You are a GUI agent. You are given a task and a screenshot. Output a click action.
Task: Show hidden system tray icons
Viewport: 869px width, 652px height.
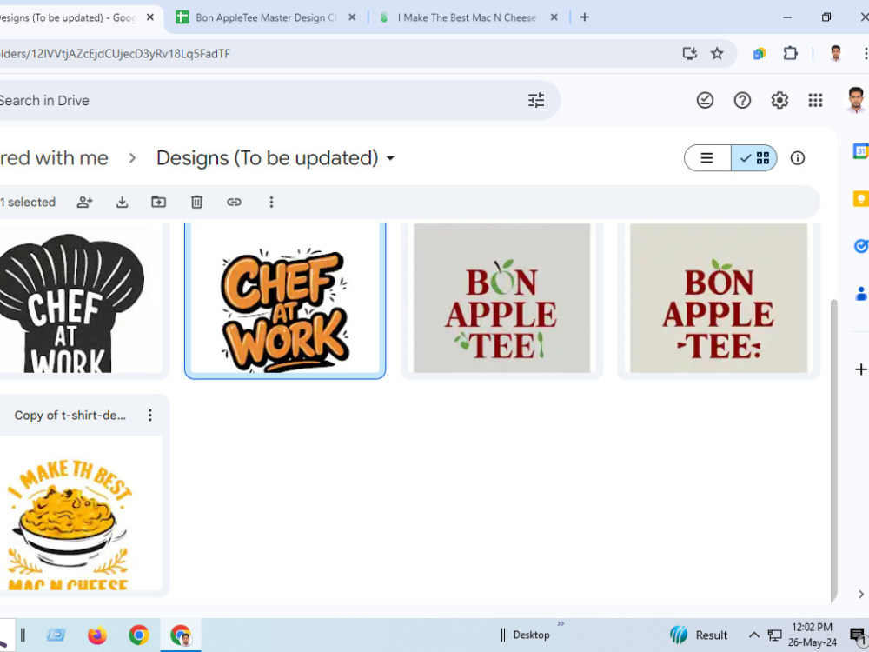(753, 635)
